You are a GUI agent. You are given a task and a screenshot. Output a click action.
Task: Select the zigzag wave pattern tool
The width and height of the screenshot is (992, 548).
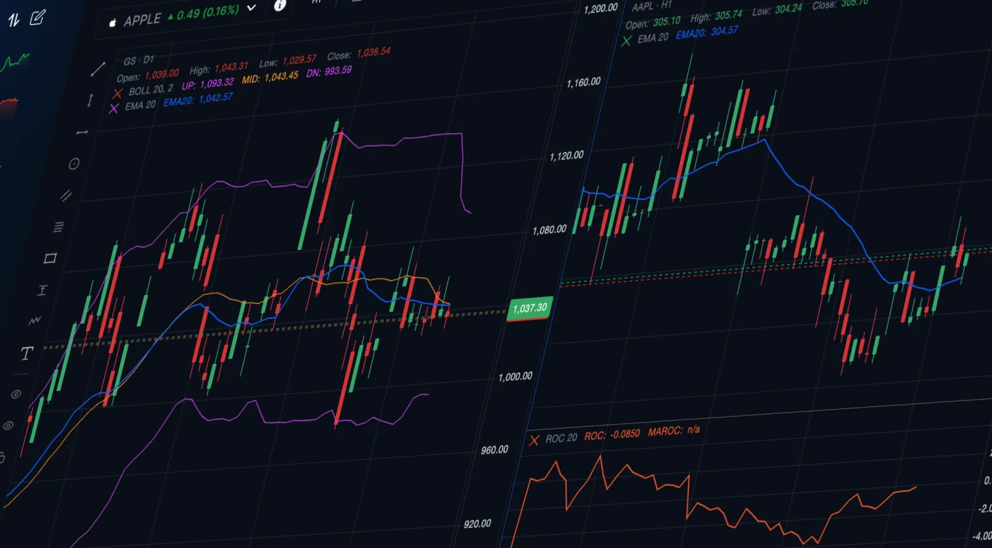pyautogui.click(x=35, y=321)
